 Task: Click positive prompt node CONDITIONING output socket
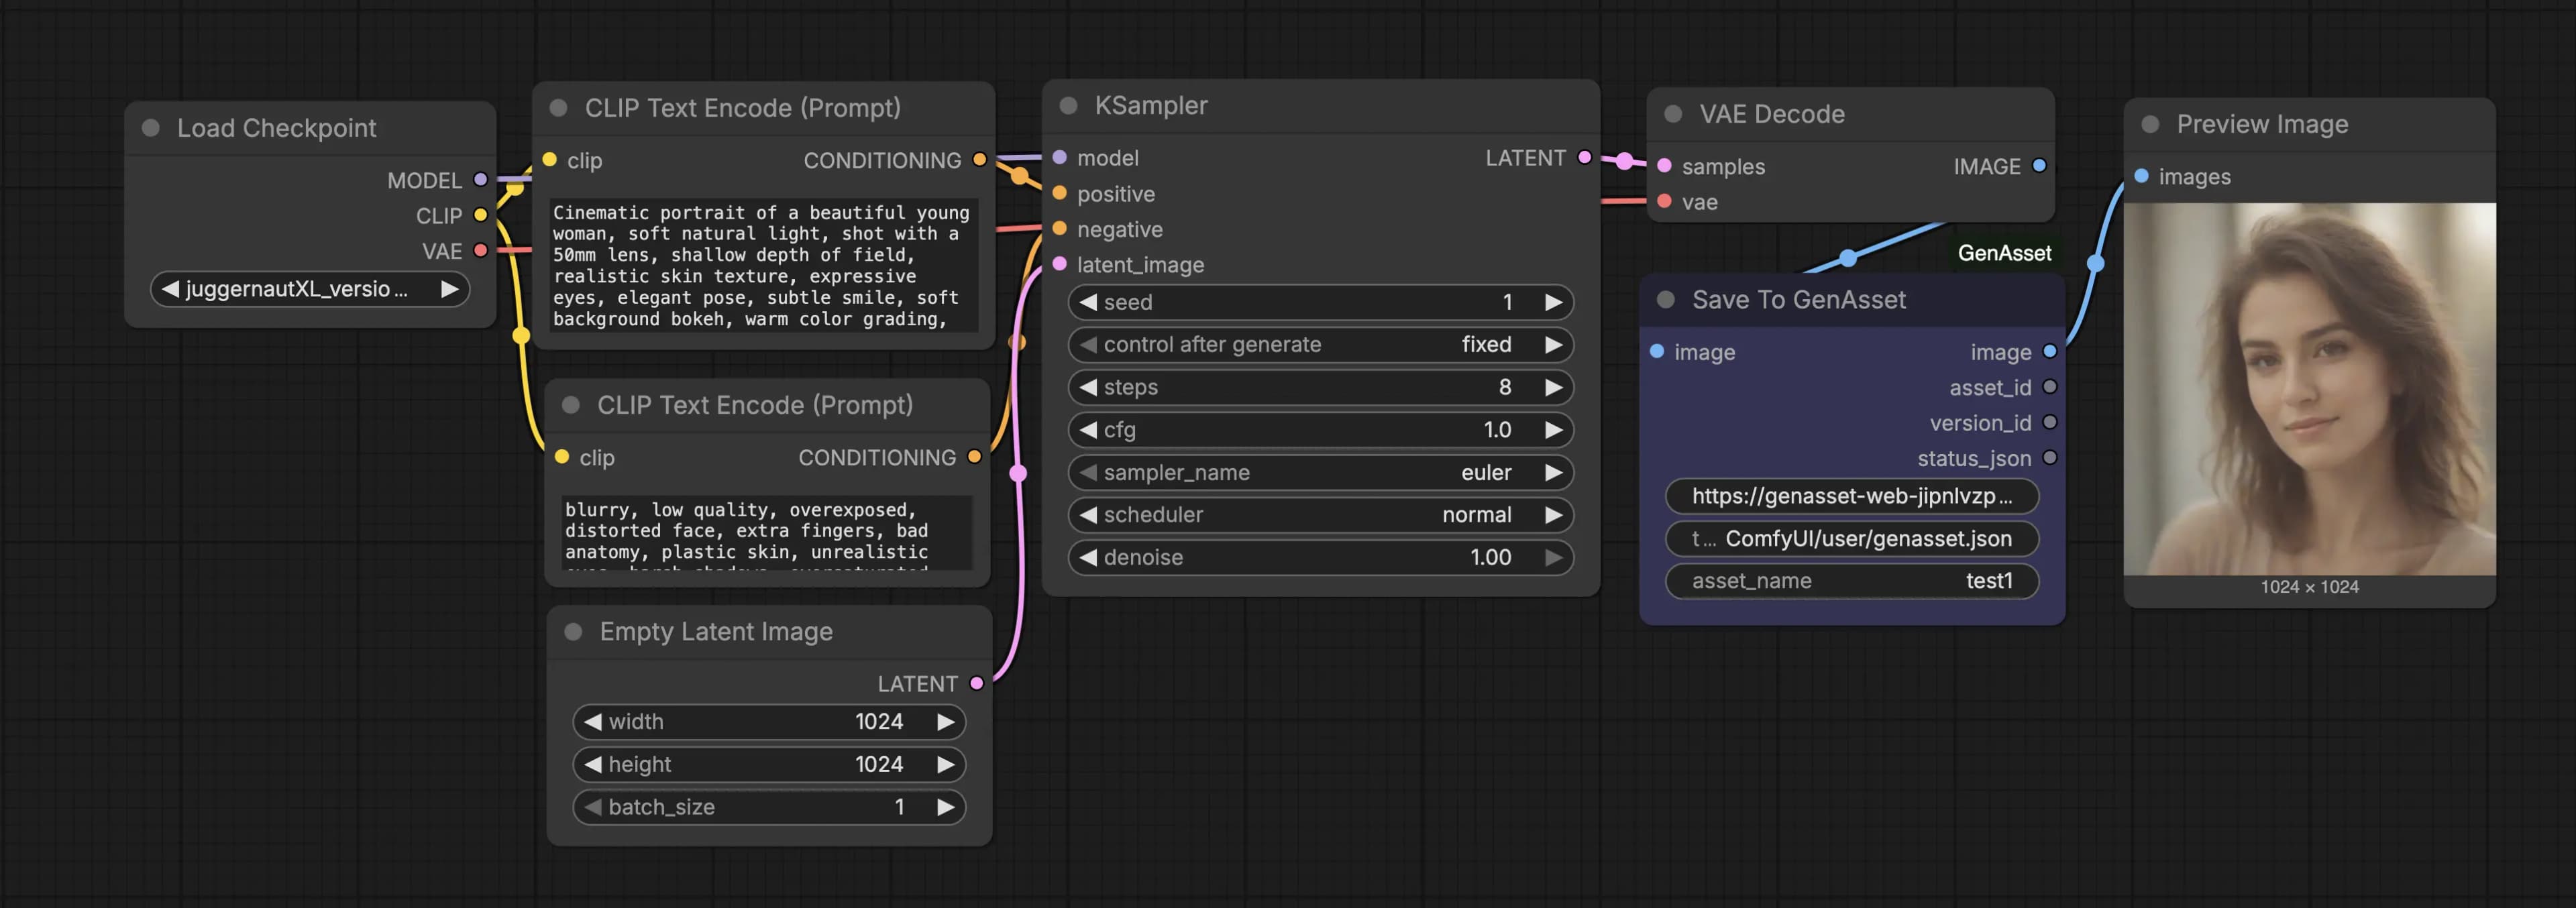(x=980, y=159)
